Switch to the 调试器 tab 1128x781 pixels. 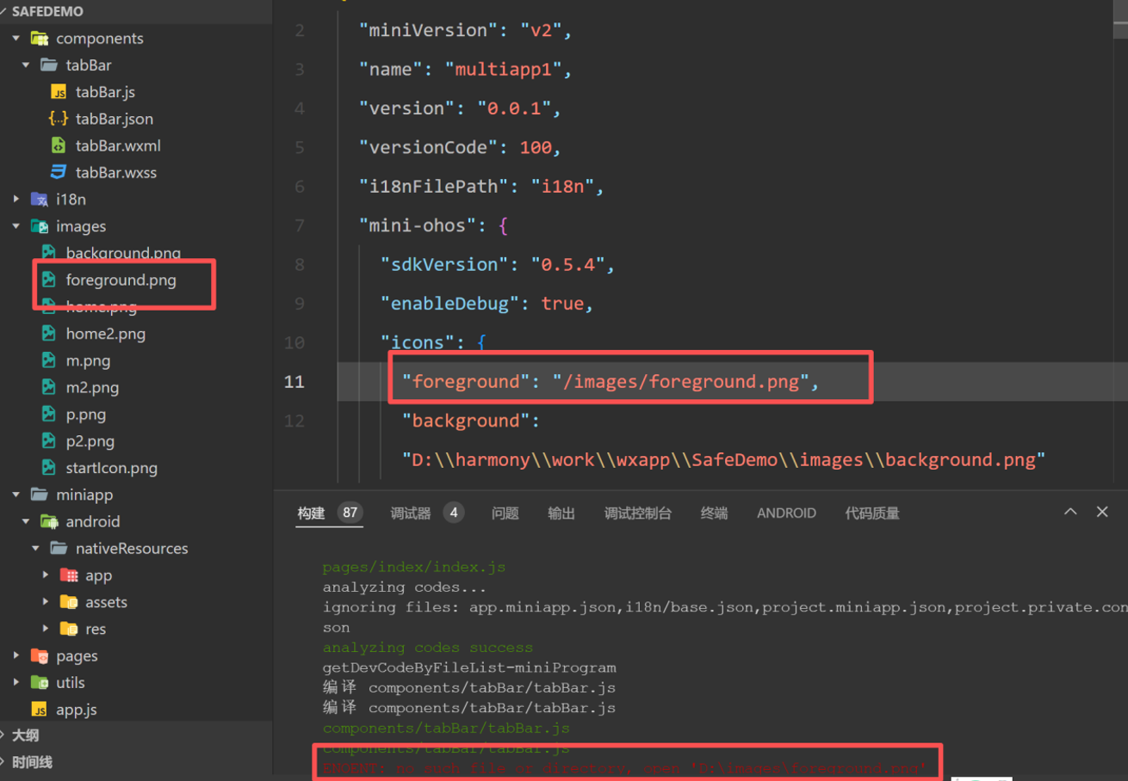click(x=410, y=513)
